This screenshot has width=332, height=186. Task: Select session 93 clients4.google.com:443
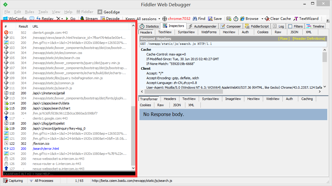pos(67,33)
